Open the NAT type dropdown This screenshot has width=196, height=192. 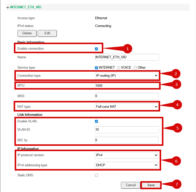click(127, 107)
